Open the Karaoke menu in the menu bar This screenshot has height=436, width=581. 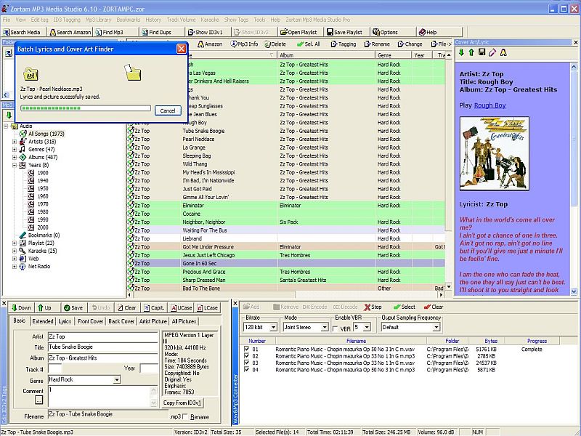(210, 19)
